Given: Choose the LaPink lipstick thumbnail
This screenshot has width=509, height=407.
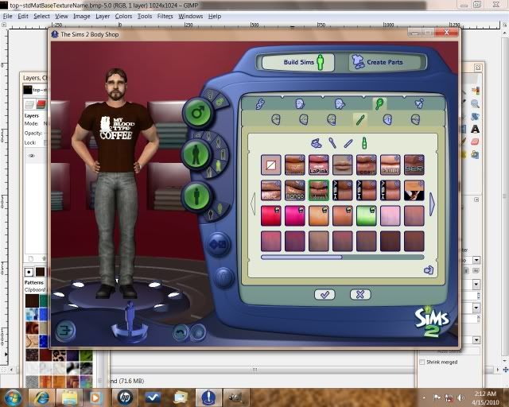Looking at the screenshot, I should [x=318, y=165].
